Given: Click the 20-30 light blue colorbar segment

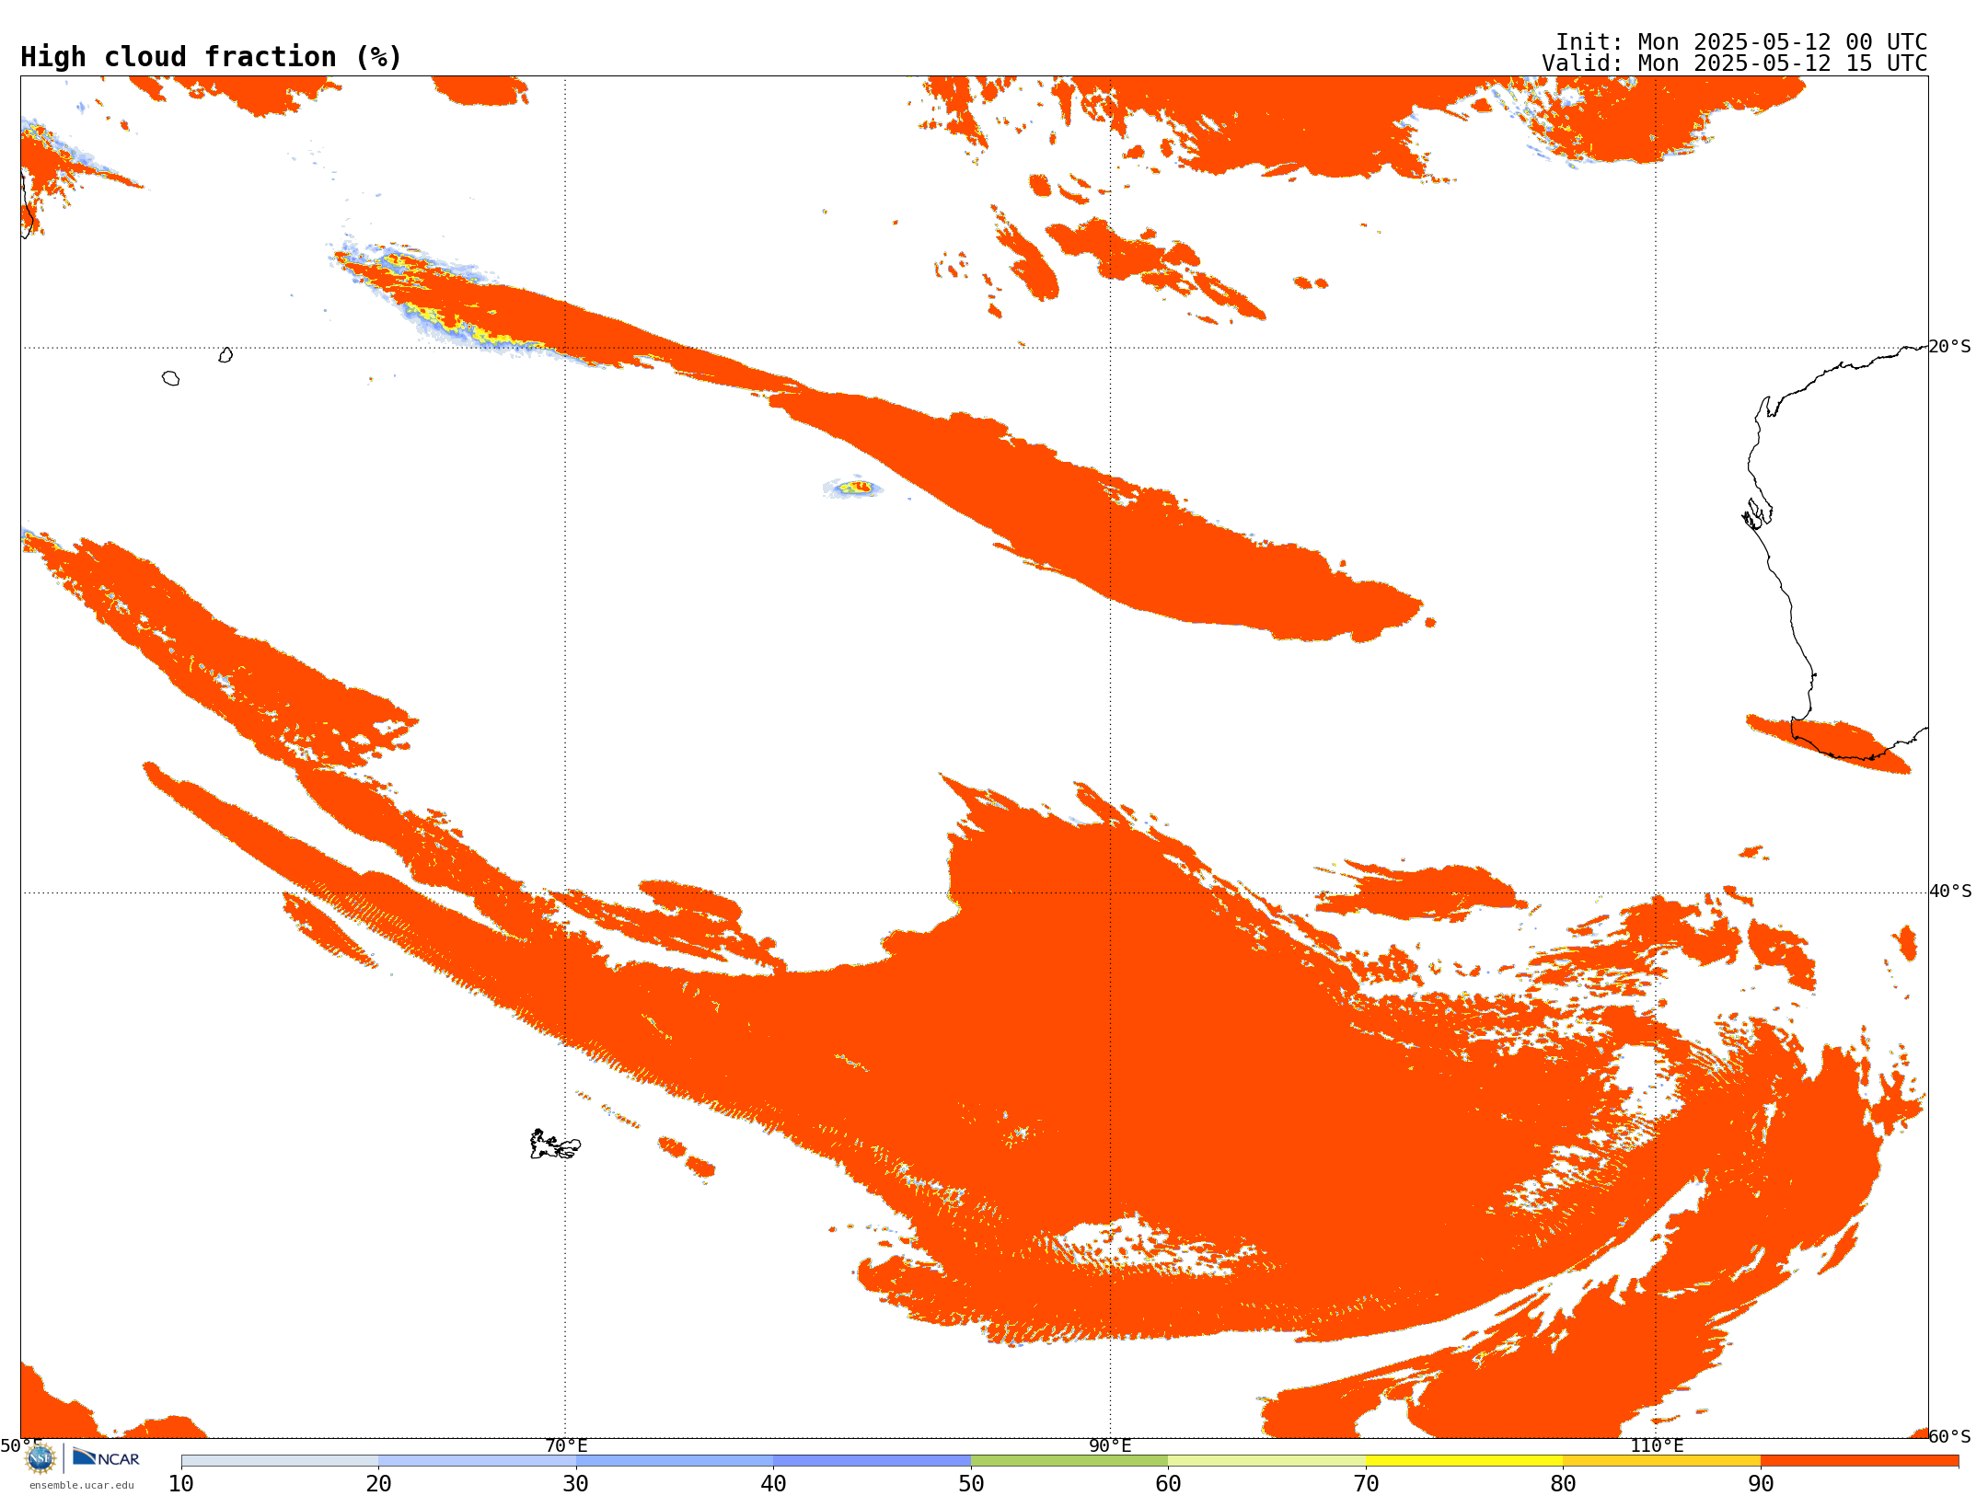Looking at the screenshot, I should click(x=477, y=1461).
